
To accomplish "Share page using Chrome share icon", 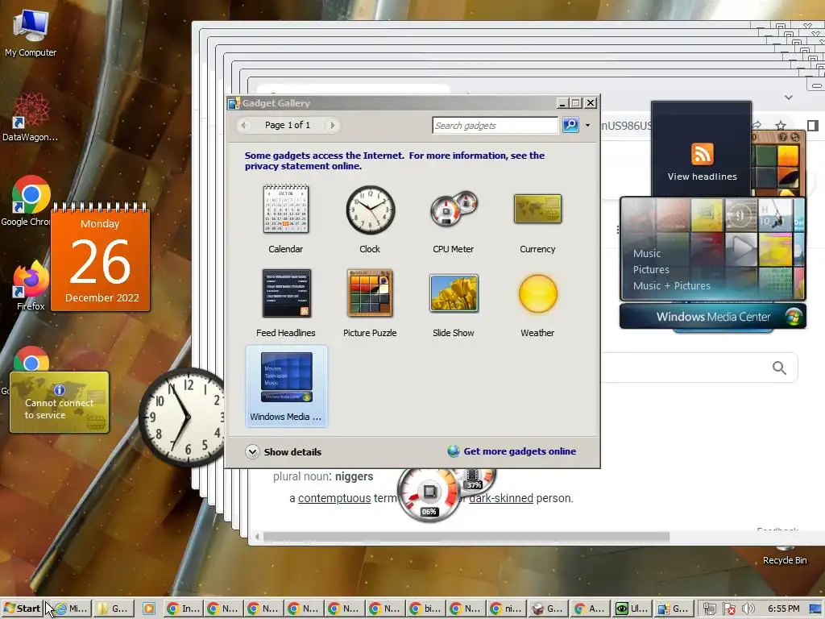I will click(757, 125).
